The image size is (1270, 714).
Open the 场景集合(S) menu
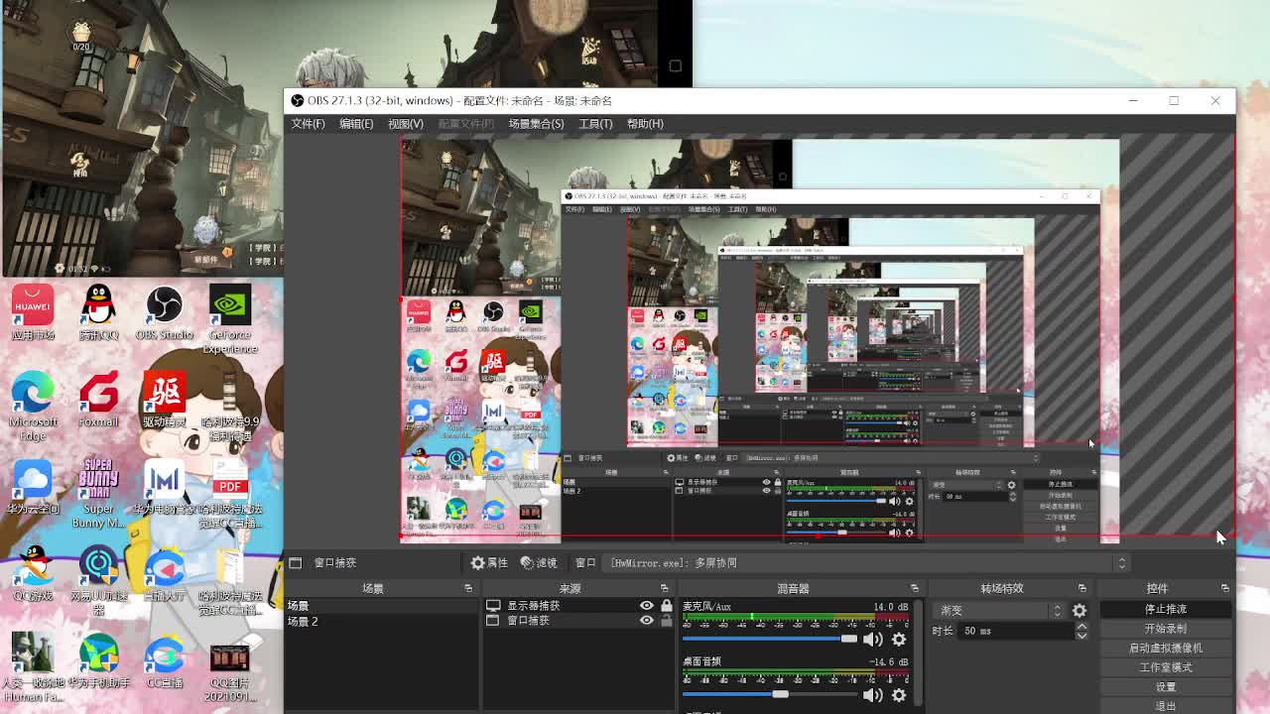[536, 124]
